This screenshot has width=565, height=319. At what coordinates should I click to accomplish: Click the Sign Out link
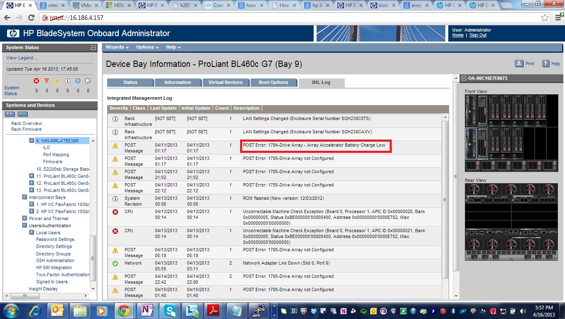[x=478, y=35]
